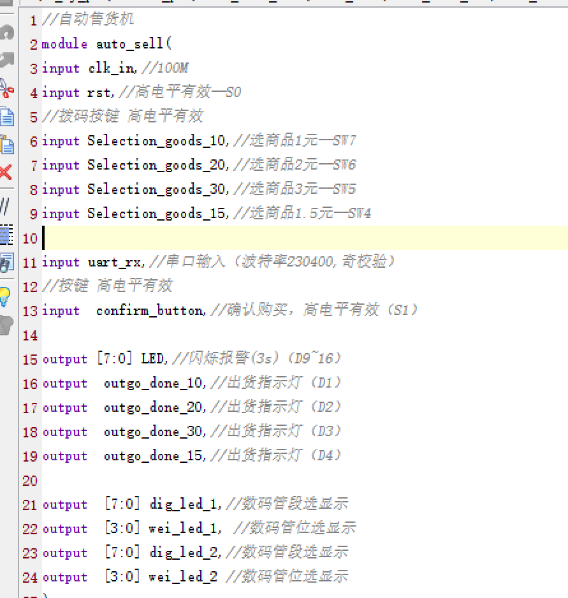Click line number 14 in gutter
Viewport: 568px width, 598px height.
pyautogui.click(x=30, y=335)
